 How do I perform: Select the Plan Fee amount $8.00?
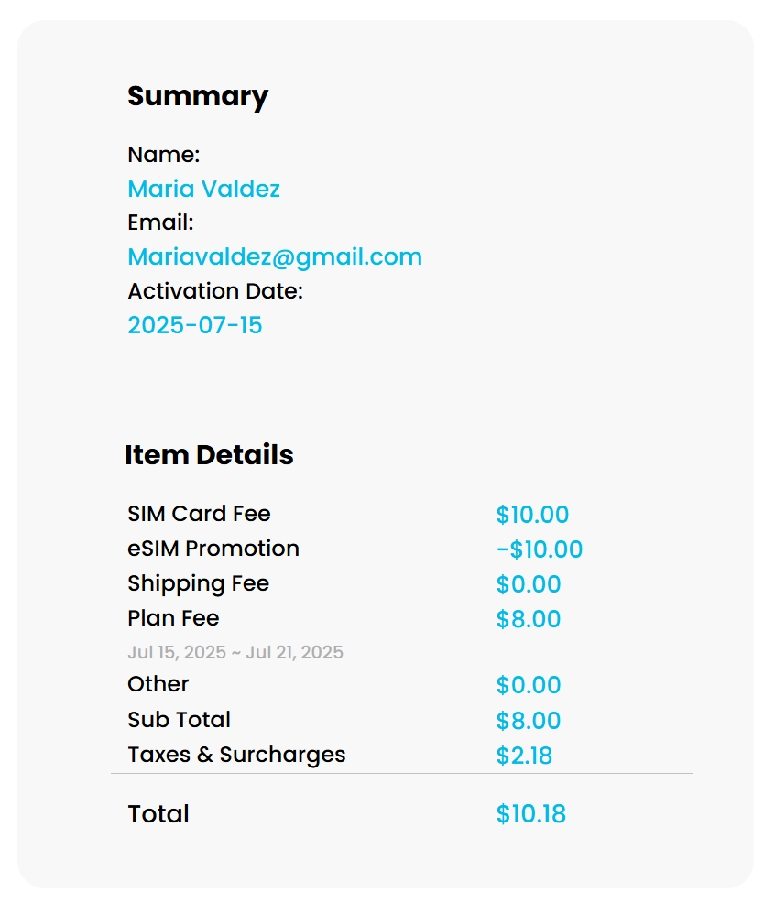click(x=529, y=619)
